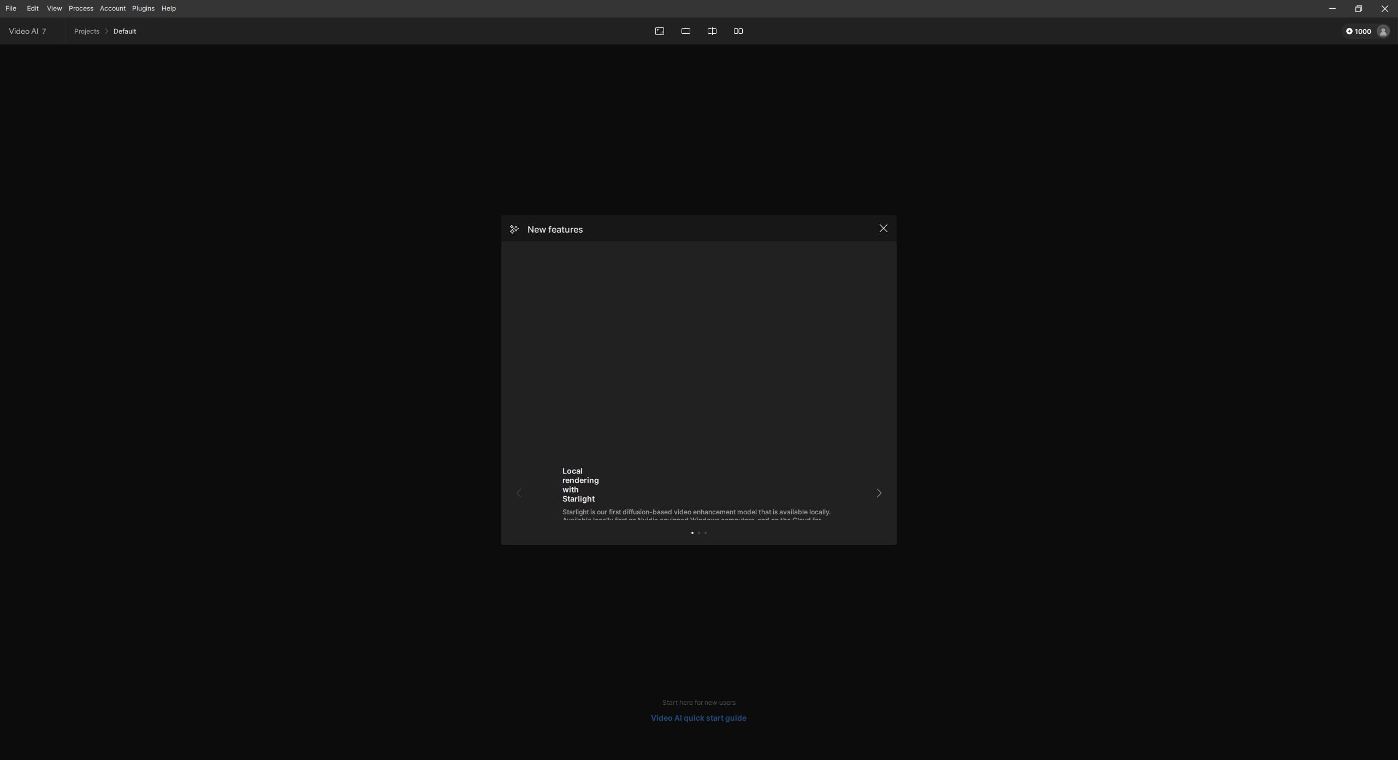This screenshot has height=760, width=1398.
Task: Open the Account menu
Action: 112,8
